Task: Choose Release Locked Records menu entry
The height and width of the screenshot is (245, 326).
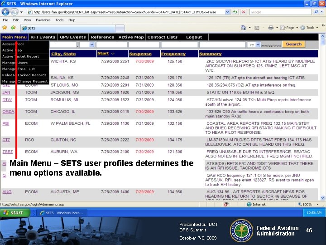Action: point(25,75)
